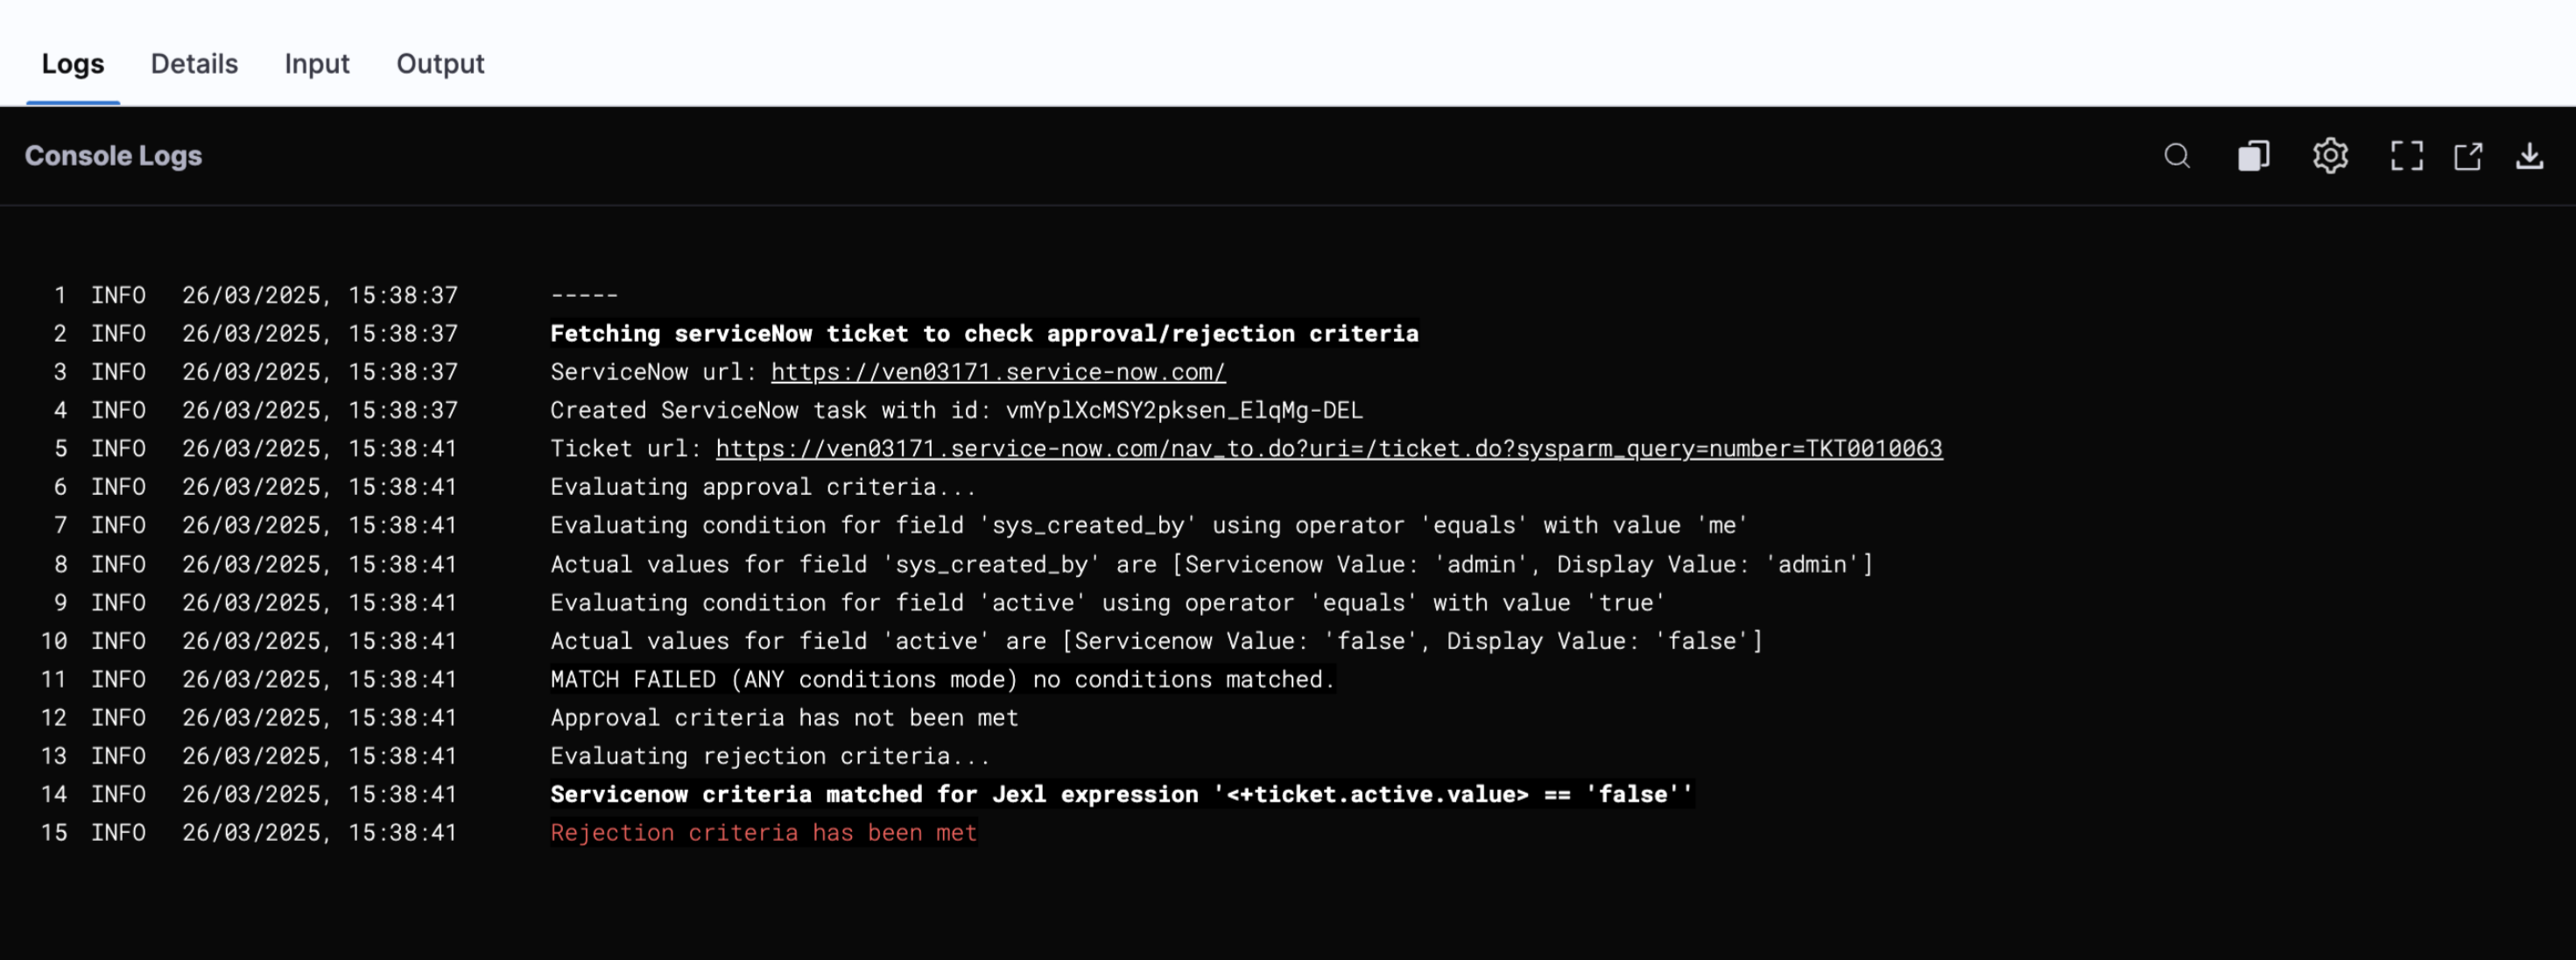Go to the Output tab
Image resolution: width=2576 pixels, height=960 pixels.
click(440, 64)
